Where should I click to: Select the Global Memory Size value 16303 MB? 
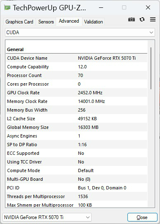(x=88, y=127)
